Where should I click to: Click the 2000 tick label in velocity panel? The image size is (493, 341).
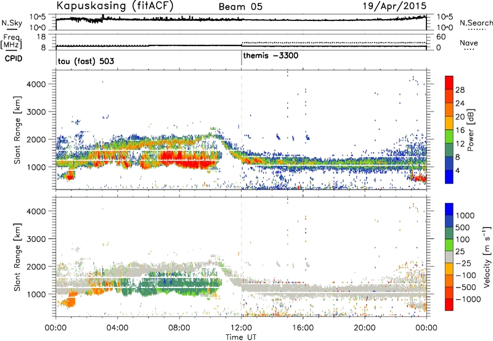coord(36,267)
